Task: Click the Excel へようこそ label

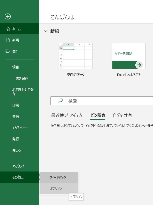Action: 129,75
